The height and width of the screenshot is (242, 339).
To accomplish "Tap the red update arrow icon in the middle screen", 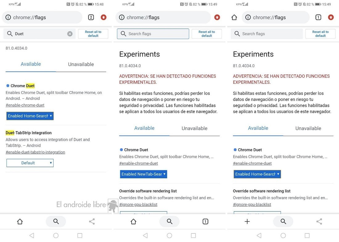I will coord(217,17).
